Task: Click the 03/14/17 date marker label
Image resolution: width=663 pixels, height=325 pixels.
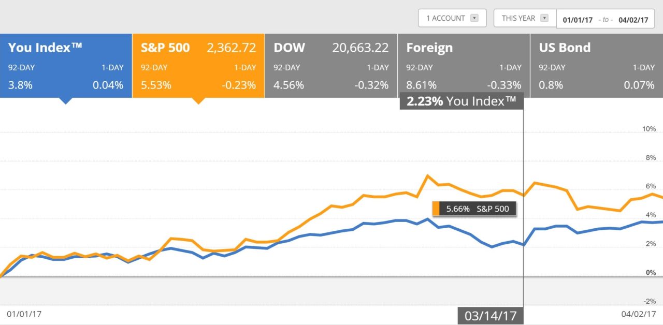Action: [x=490, y=316]
